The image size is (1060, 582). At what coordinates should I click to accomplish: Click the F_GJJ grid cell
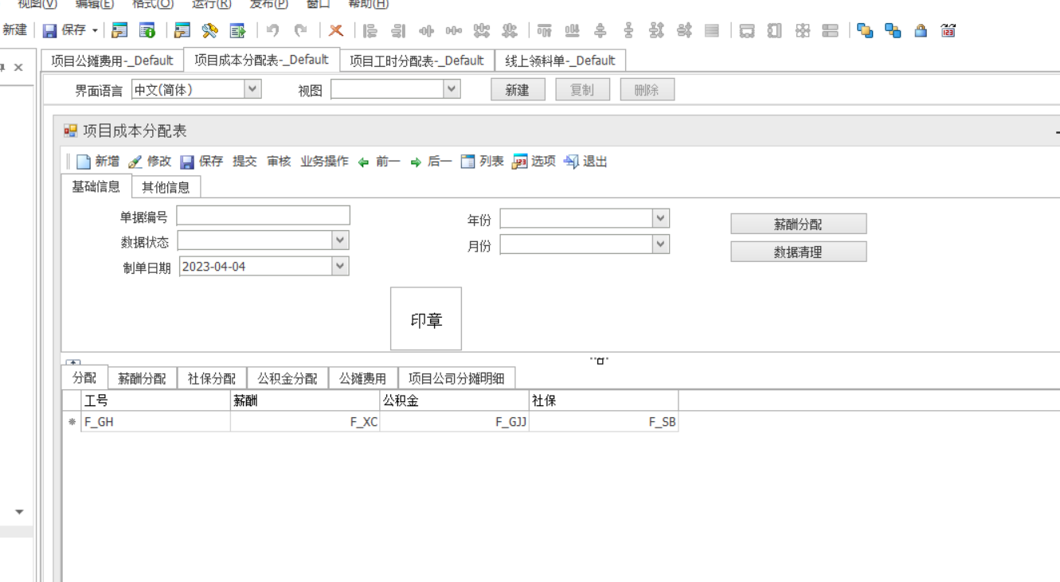tap(455, 422)
